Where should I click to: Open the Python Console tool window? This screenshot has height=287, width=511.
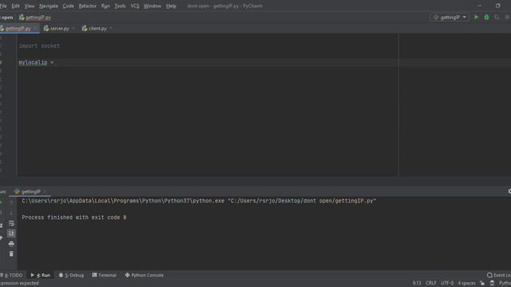click(145, 275)
